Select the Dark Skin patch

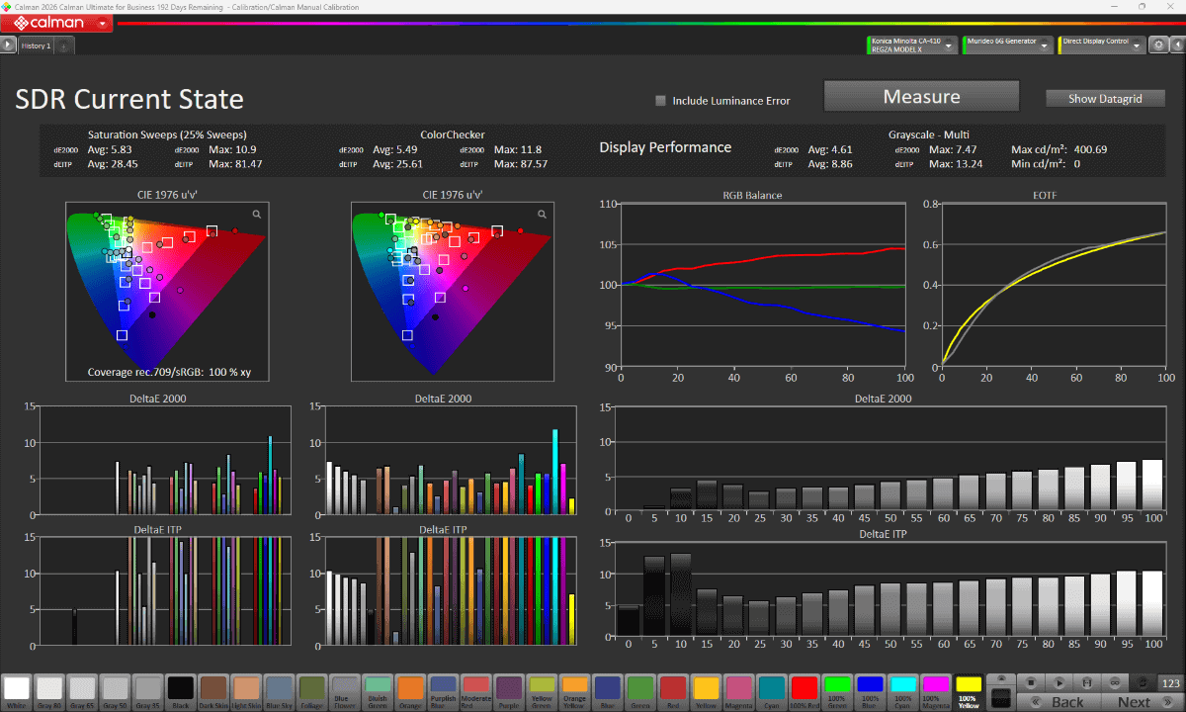pos(212,690)
